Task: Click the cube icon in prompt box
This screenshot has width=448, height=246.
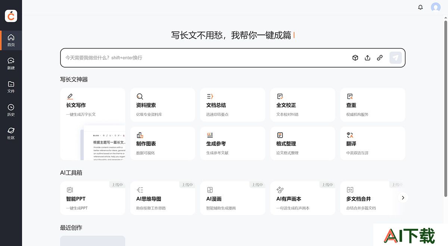Action: click(355, 58)
